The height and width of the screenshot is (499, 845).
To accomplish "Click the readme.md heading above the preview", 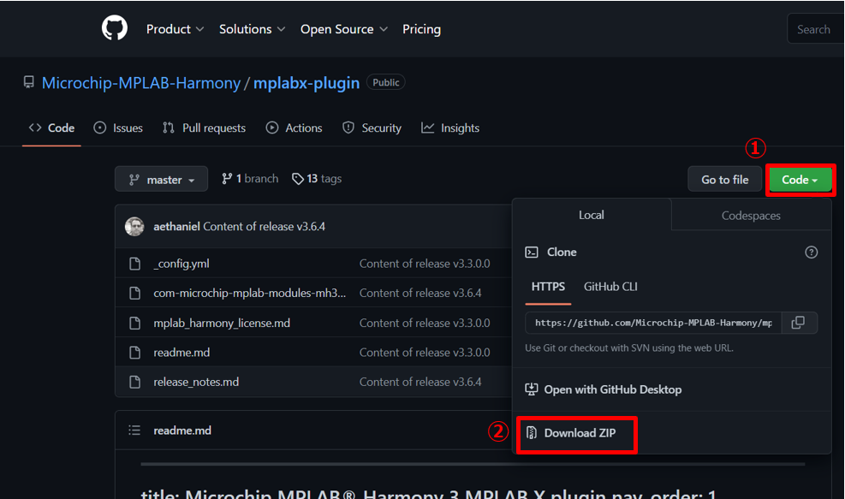I will 182,430.
